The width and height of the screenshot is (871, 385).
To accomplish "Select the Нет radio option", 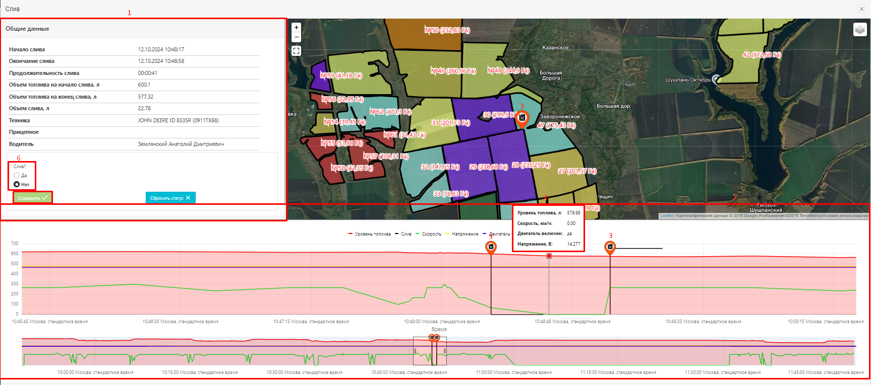I will point(17,184).
